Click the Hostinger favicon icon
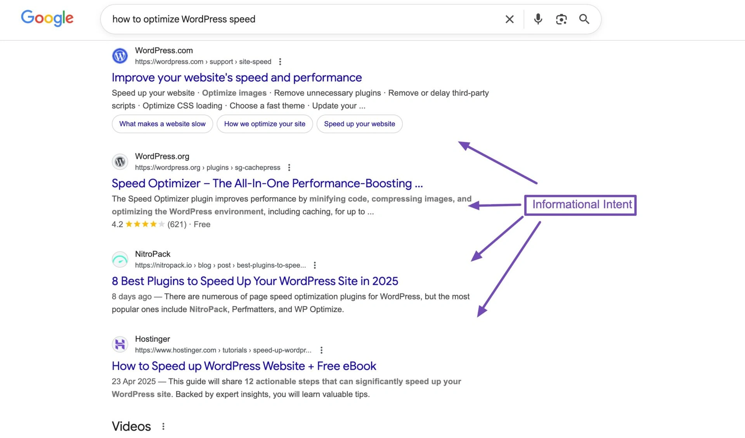Screen dimensions: 745x438 click(x=120, y=344)
